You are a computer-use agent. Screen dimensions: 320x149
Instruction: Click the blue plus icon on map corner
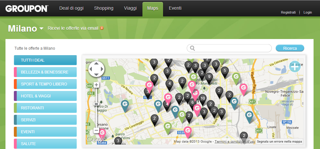click(x=295, y=66)
